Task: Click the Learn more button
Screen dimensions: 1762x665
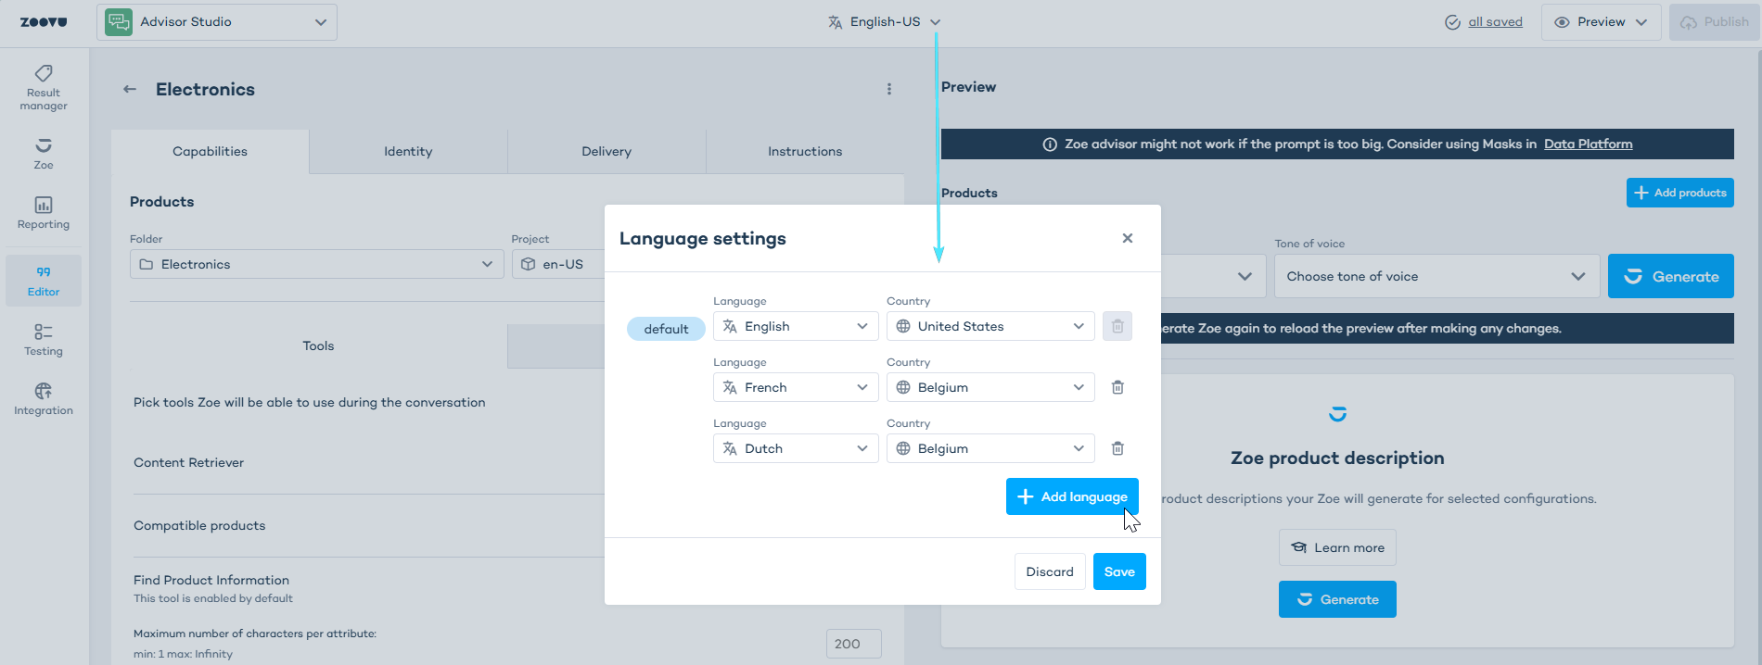Action: (1337, 547)
